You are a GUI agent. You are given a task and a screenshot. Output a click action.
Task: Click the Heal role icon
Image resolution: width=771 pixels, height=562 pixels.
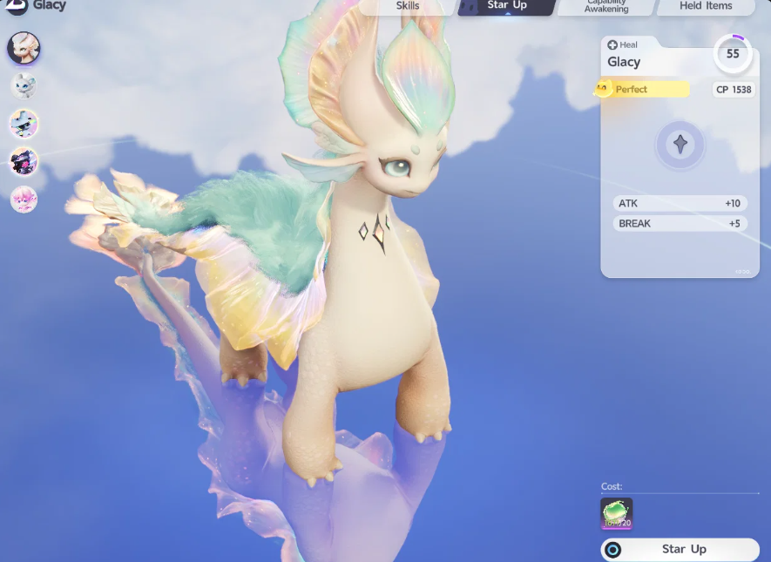(612, 45)
